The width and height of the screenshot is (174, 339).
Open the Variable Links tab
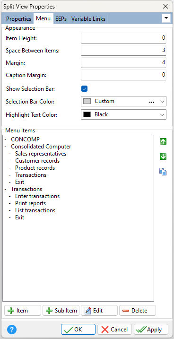point(88,19)
